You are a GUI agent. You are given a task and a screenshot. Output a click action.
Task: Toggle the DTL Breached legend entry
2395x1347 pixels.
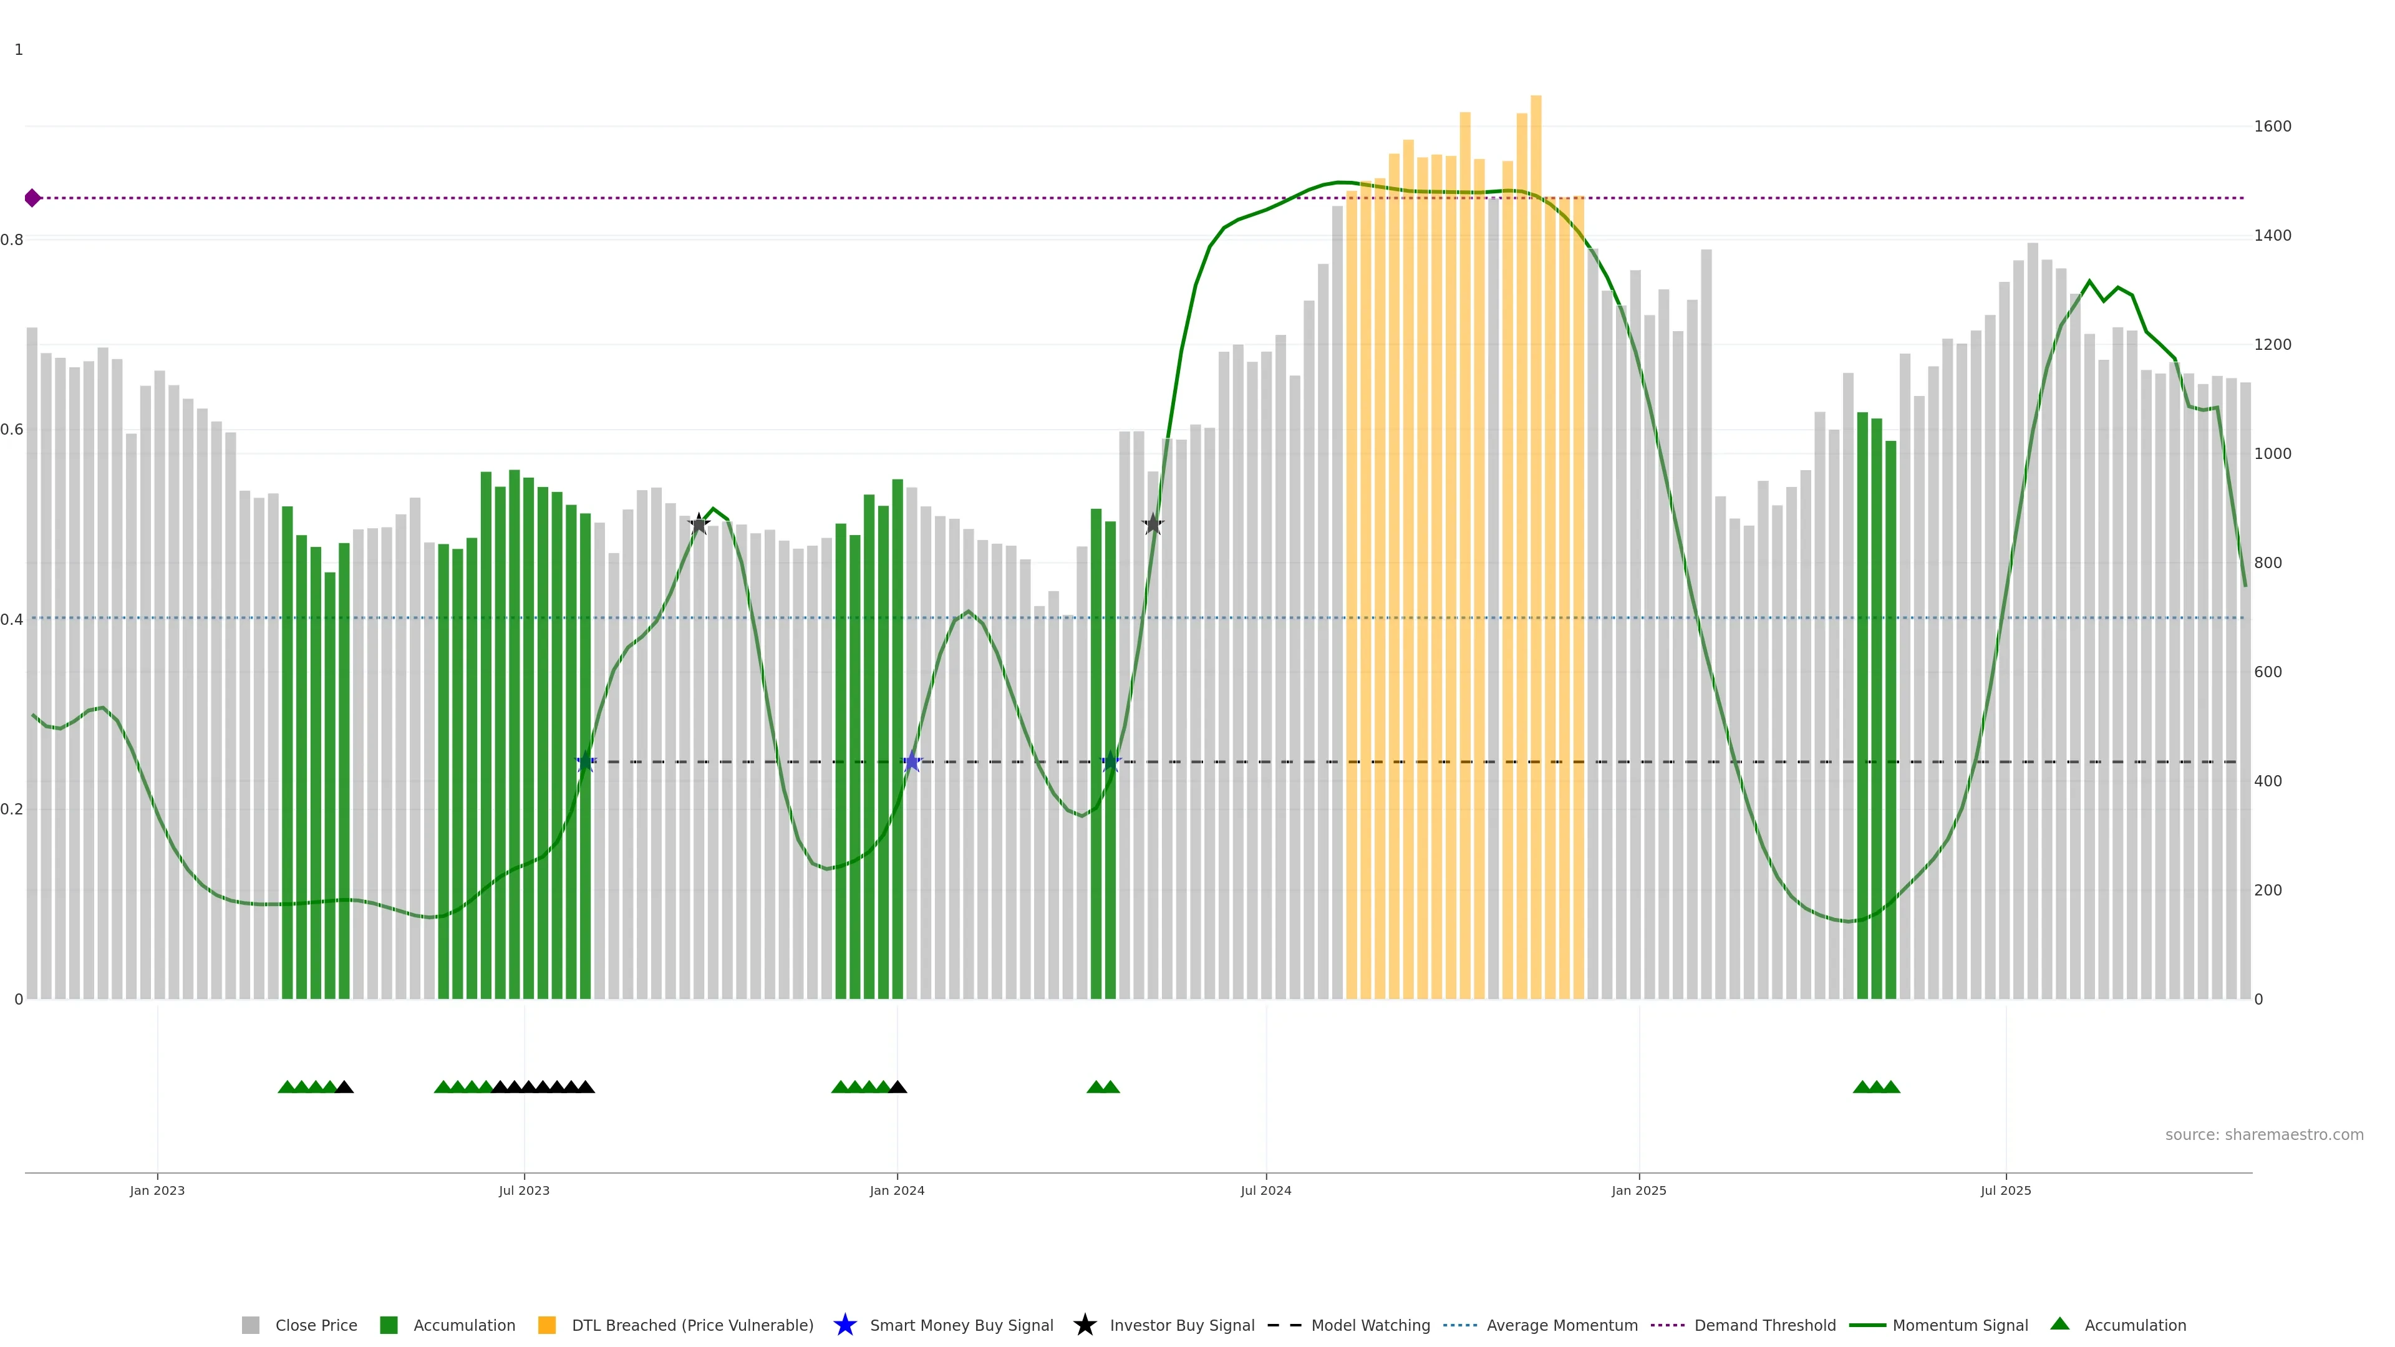[692, 1326]
